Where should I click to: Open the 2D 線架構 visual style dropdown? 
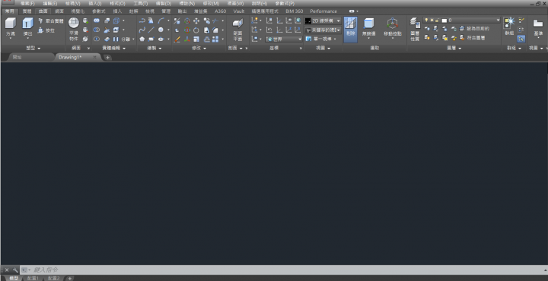(x=323, y=21)
